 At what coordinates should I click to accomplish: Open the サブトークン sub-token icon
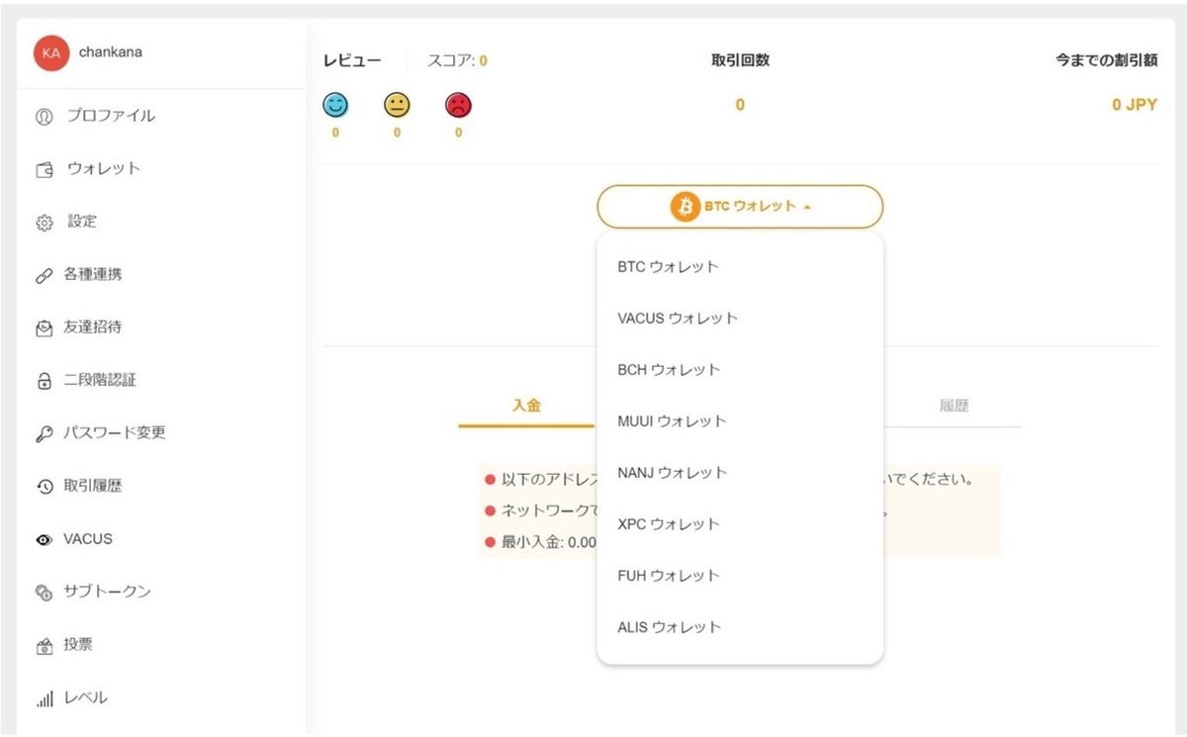44,592
